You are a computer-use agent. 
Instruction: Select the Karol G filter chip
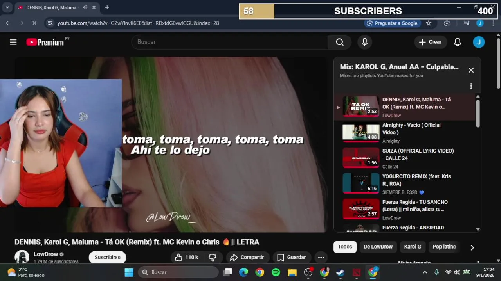(x=413, y=247)
